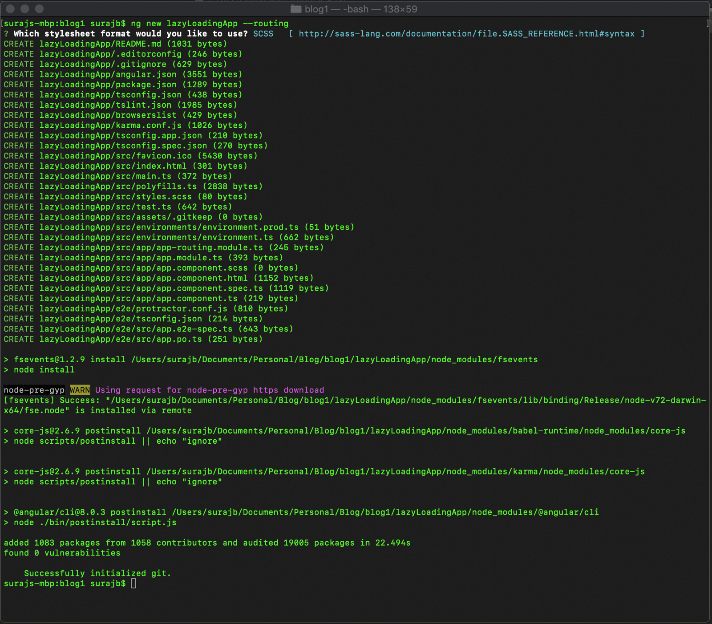The height and width of the screenshot is (624, 712).
Task: Click the line 'lazyLoadingApp/.editorconfig (246 bytes)'
Action: [x=141, y=54]
